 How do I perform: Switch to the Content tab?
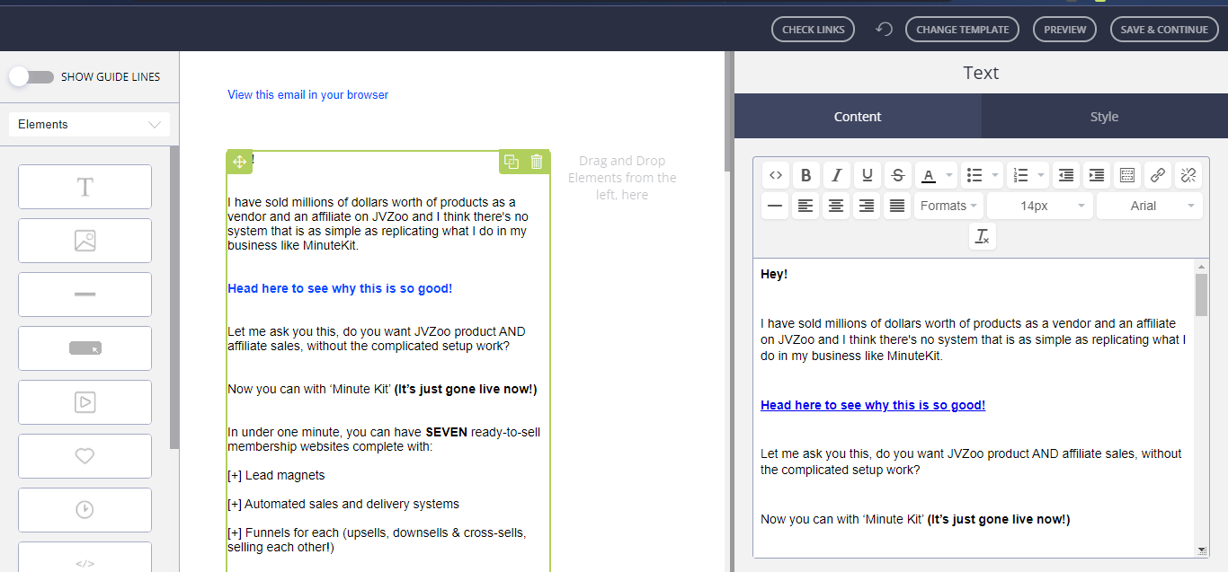pos(858,117)
